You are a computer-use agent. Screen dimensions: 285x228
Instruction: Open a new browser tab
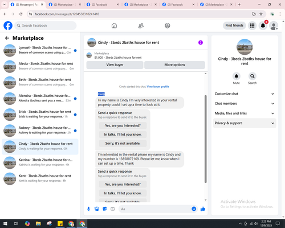239,5
